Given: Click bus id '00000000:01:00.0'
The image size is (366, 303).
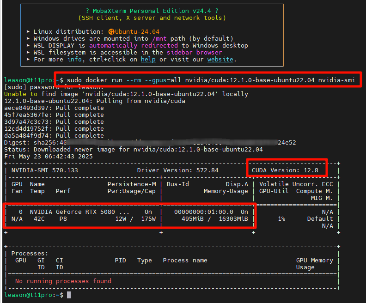Looking at the screenshot, I should [203, 212].
